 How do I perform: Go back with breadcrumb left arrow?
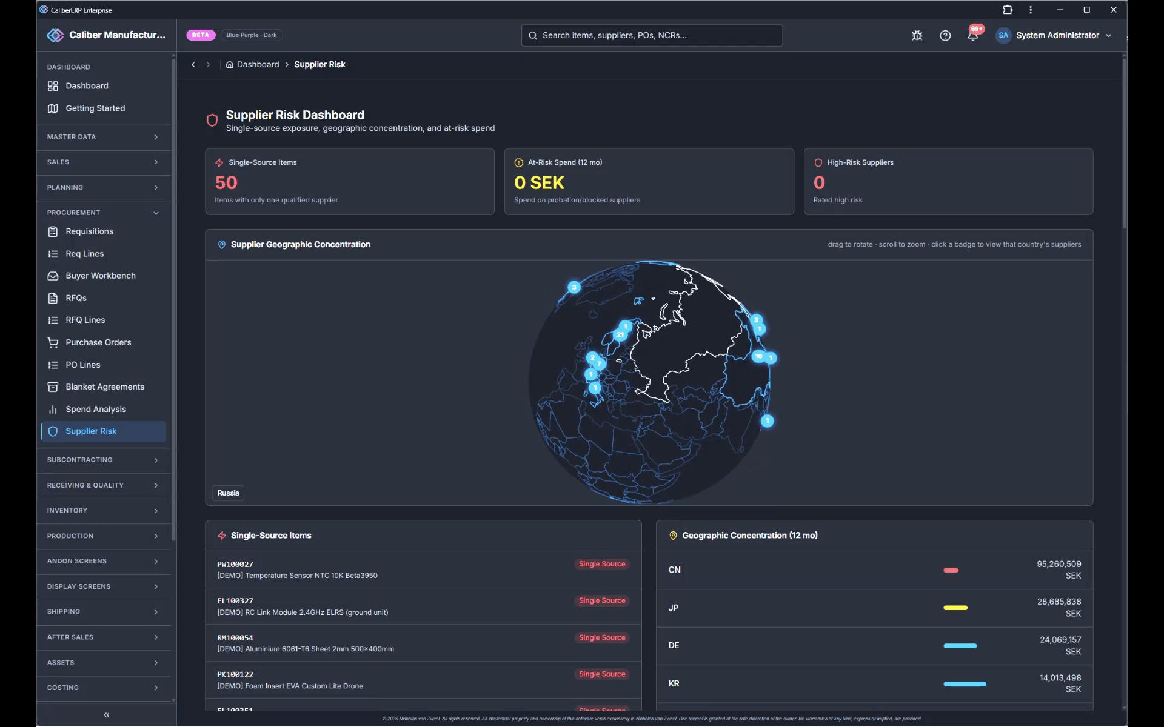[x=193, y=65]
